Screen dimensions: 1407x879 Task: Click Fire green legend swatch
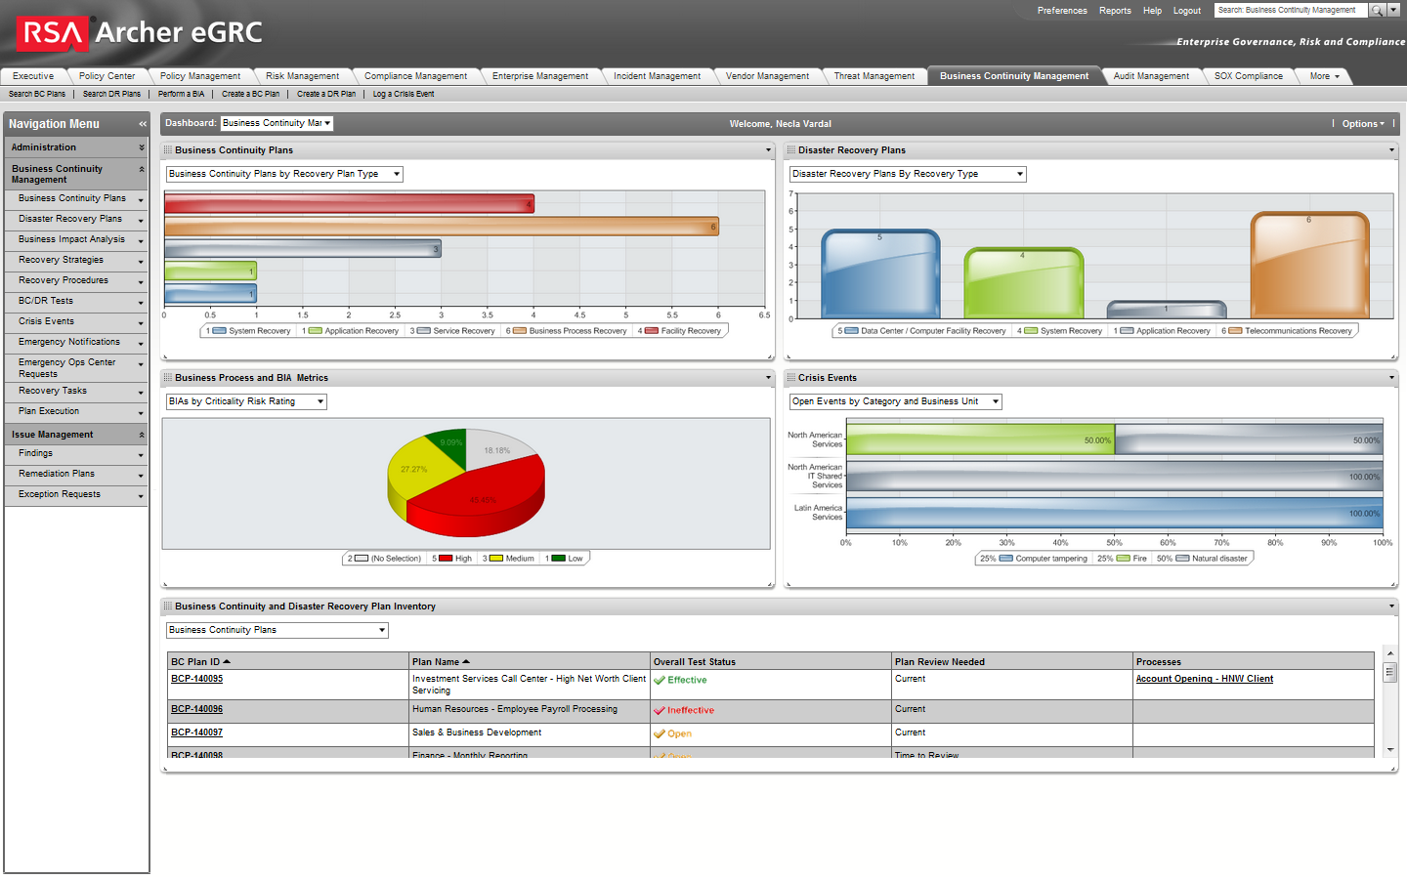tap(1124, 559)
